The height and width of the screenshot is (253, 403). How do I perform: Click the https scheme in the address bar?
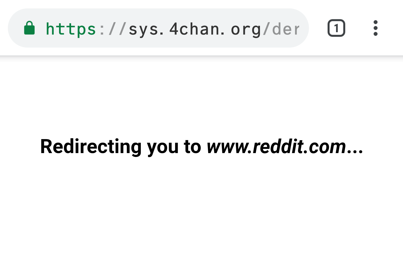tap(71, 29)
